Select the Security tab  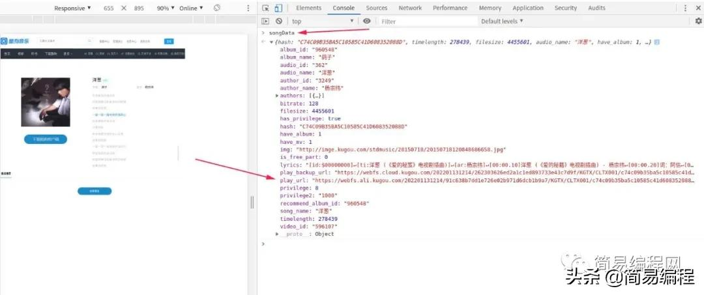click(566, 8)
